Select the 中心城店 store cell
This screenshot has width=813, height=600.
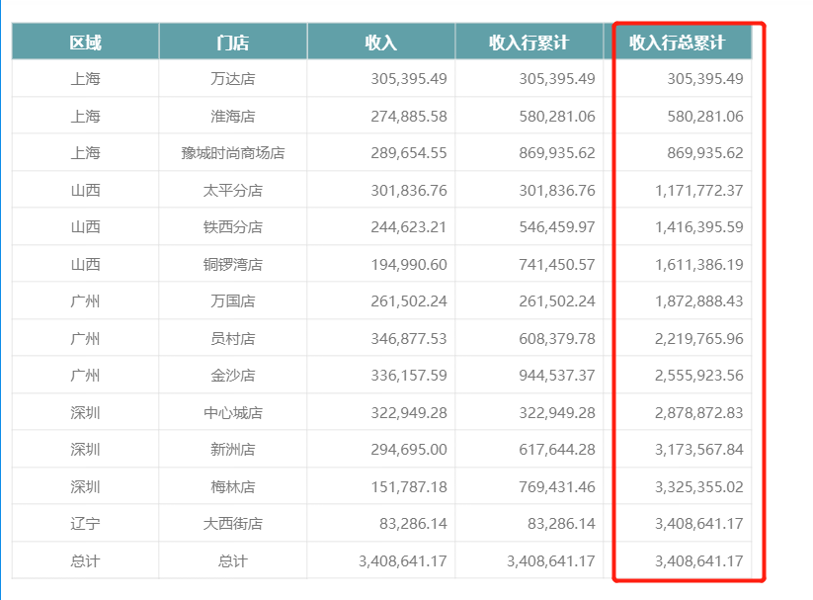pos(233,412)
